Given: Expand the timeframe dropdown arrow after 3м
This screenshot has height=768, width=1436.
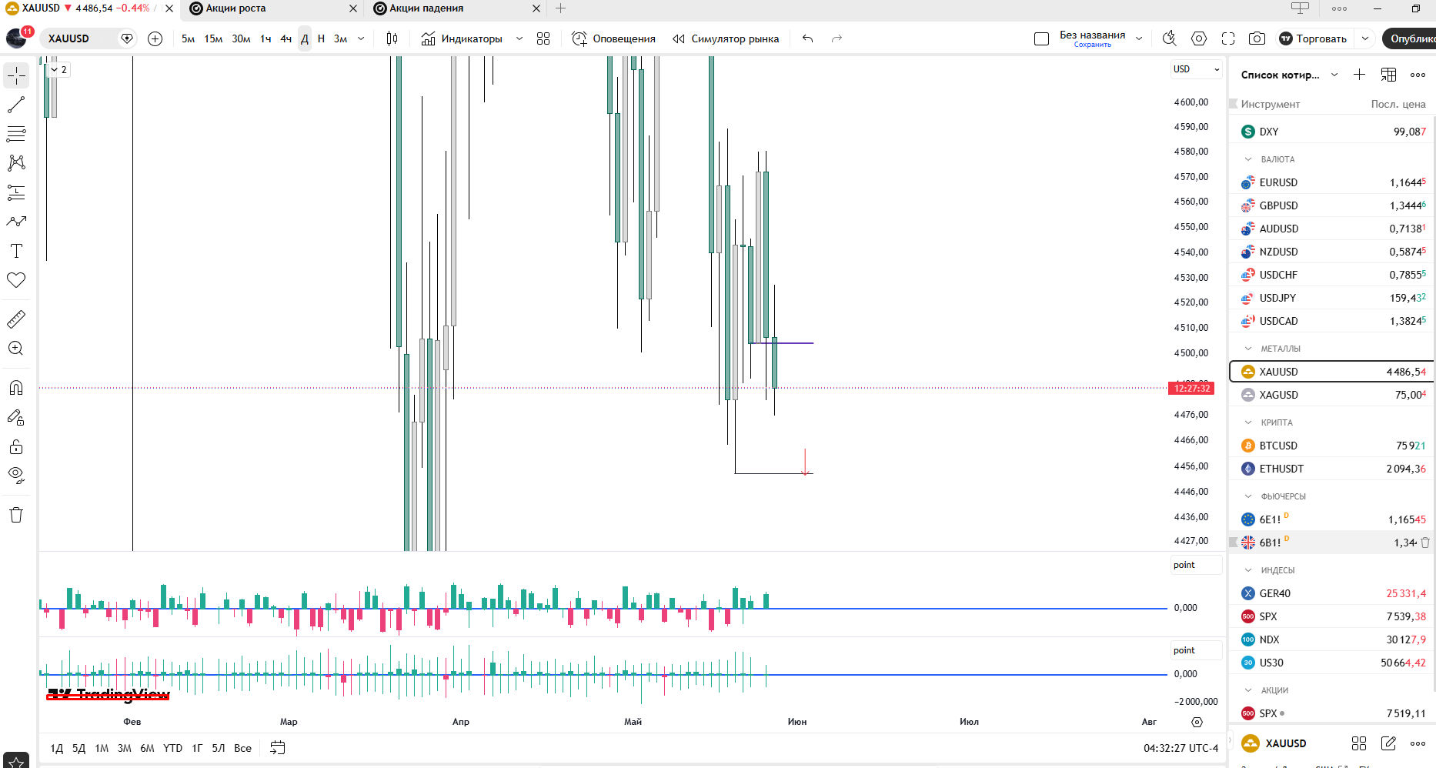Looking at the screenshot, I should [361, 38].
